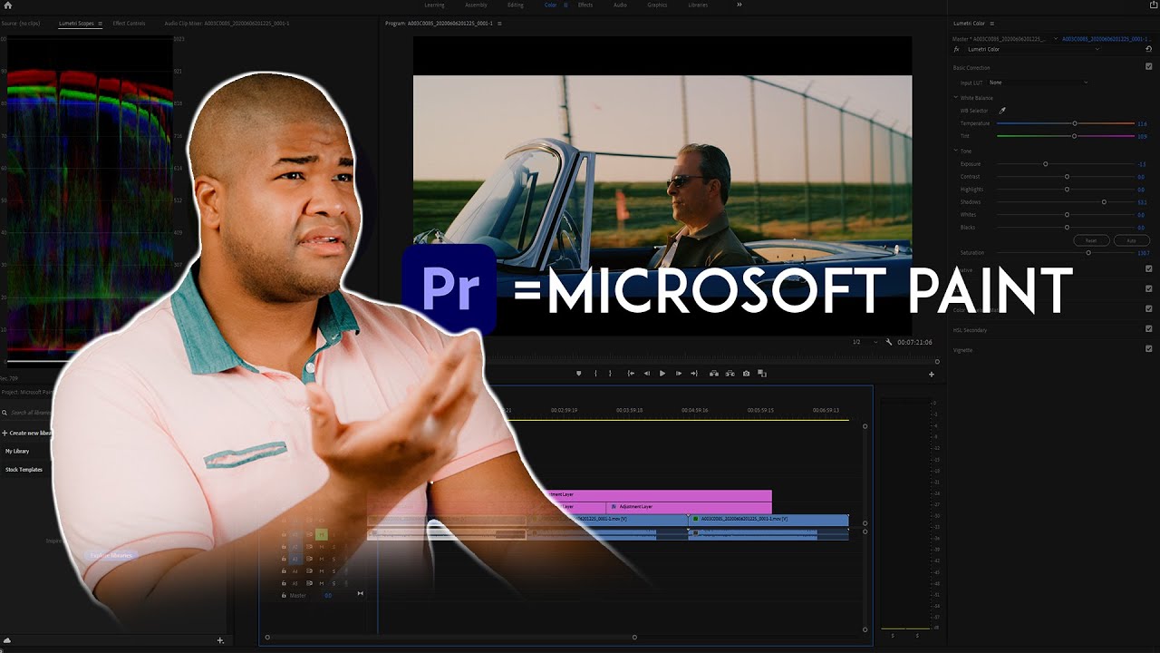This screenshot has width=1160, height=653.
Task: Adjust the Exposure slider handle
Action: (x=1045, y=164)
